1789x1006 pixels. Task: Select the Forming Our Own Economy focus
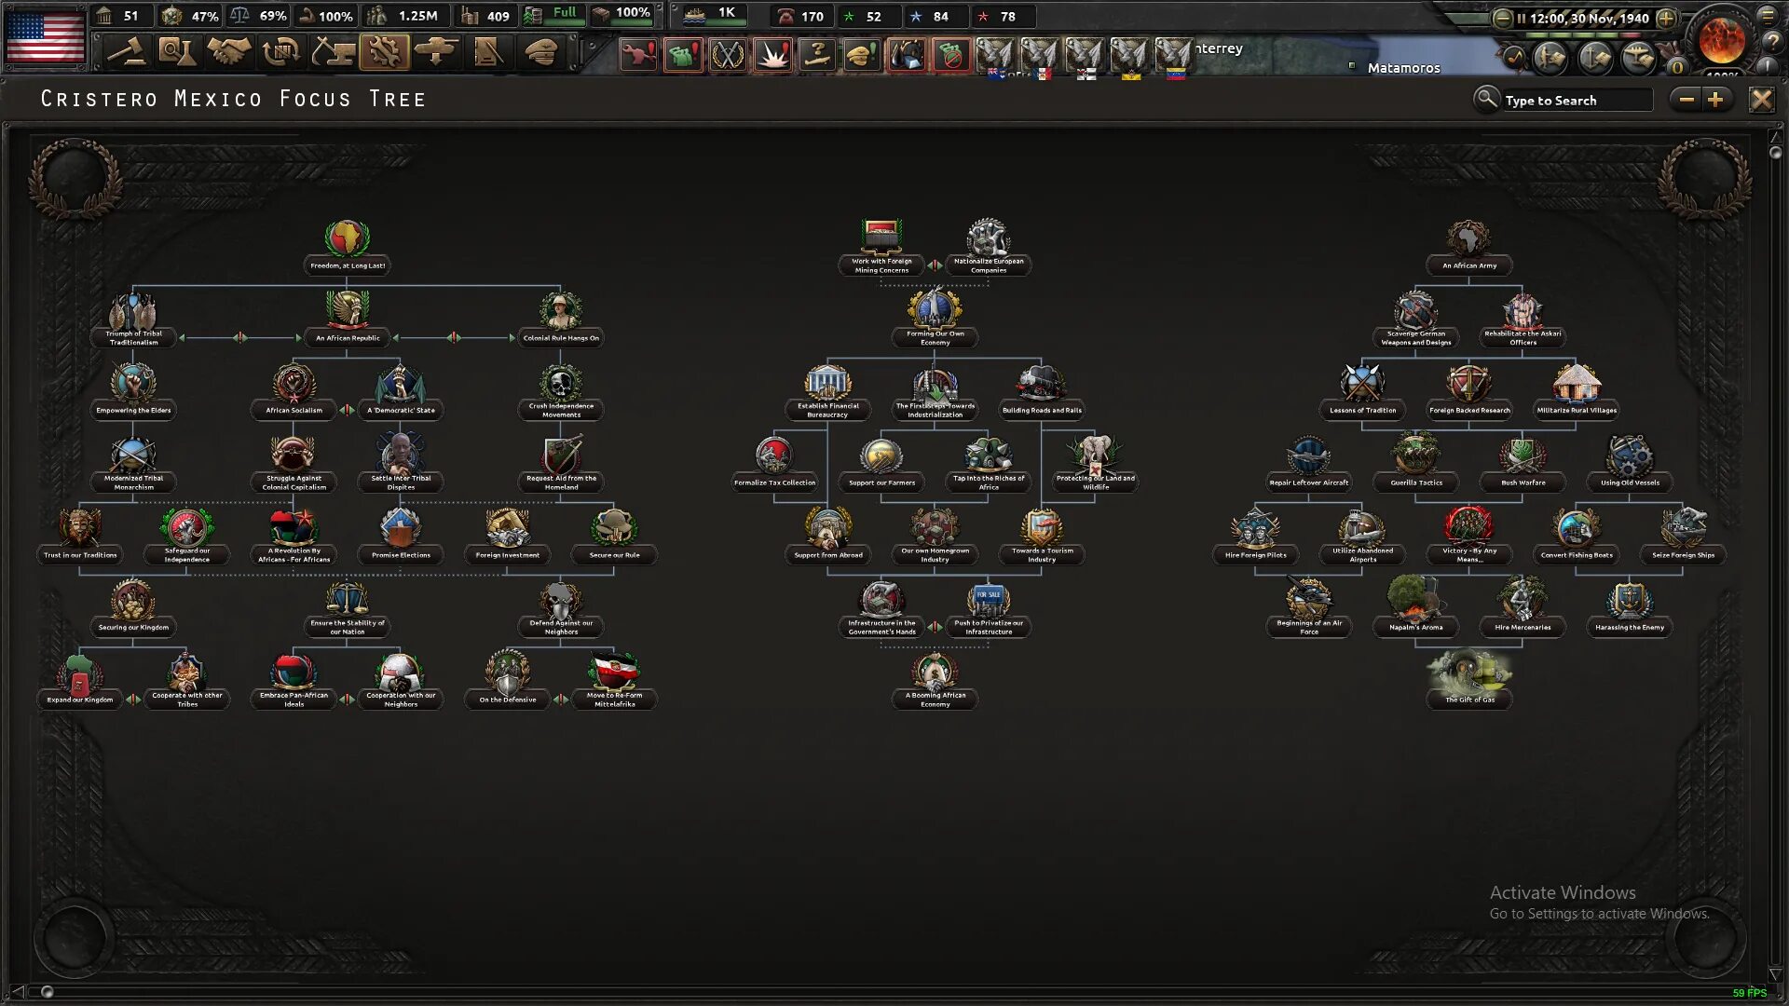935,319
